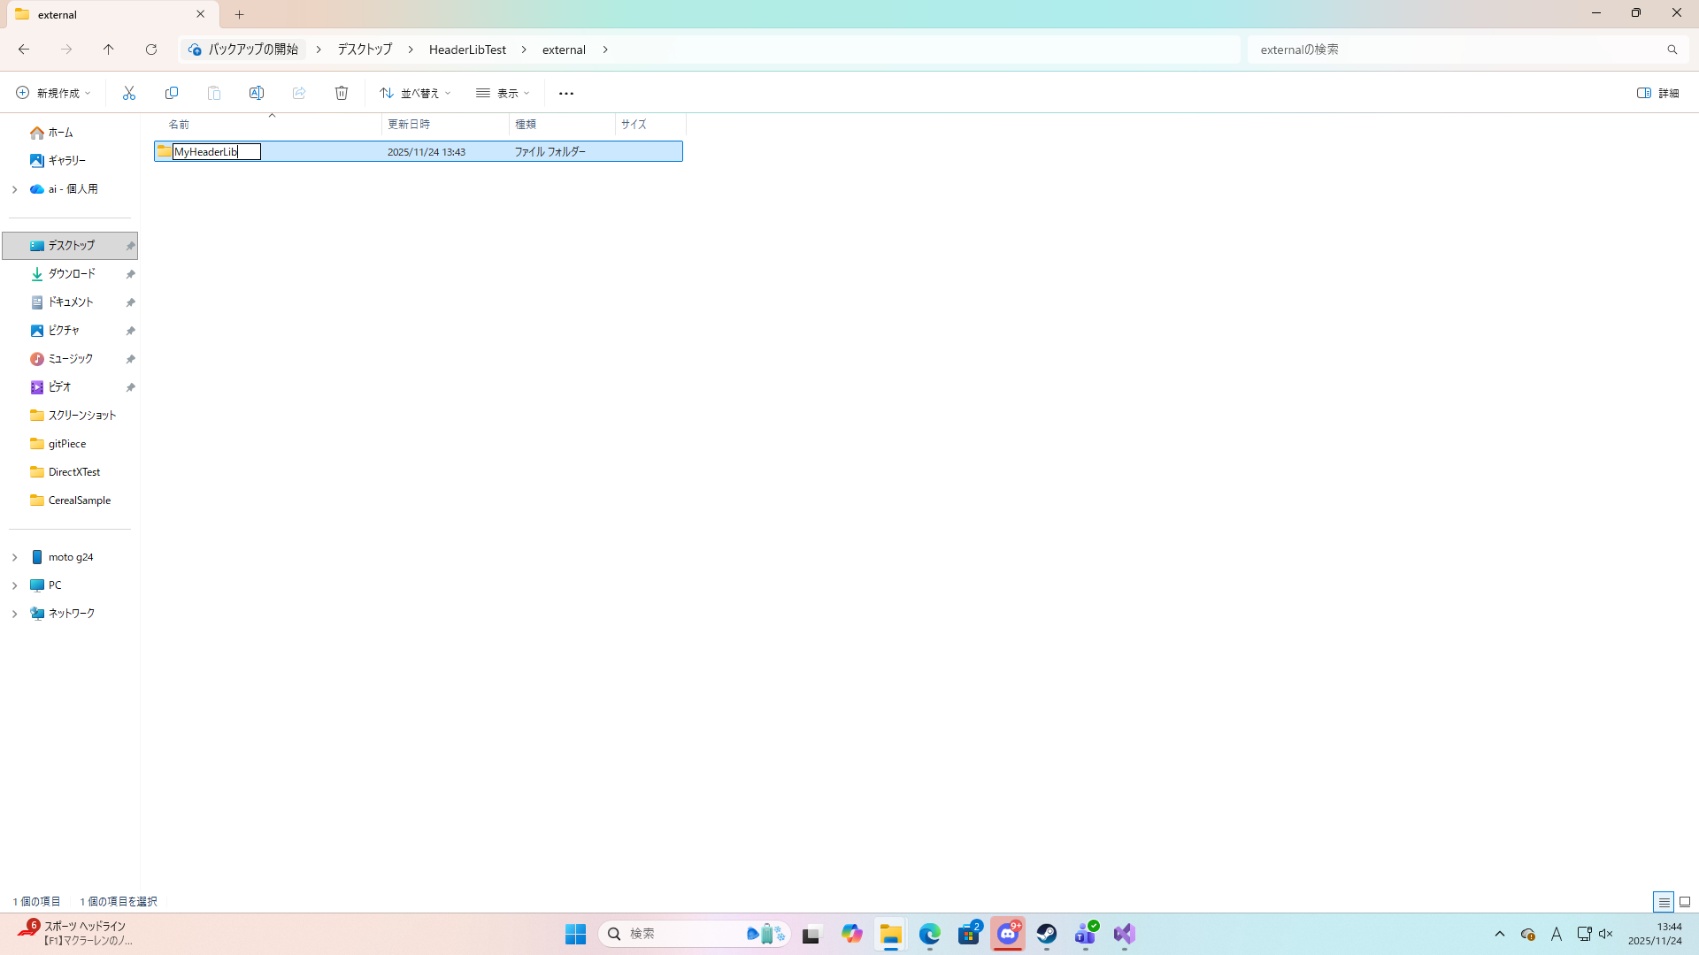
Task: Open the three-dot more options menu
Action: click(566, 93)
